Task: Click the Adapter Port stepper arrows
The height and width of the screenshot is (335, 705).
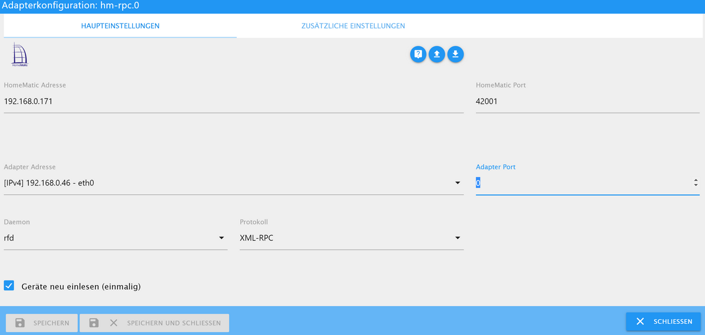Action: 696,183
